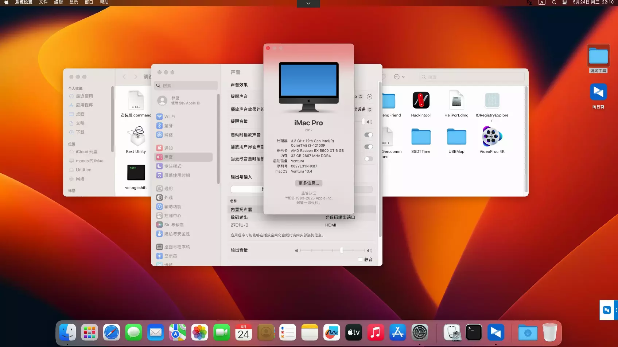
Task: Open 通知 settings from the sidebar
Action: tap(169, 147)
